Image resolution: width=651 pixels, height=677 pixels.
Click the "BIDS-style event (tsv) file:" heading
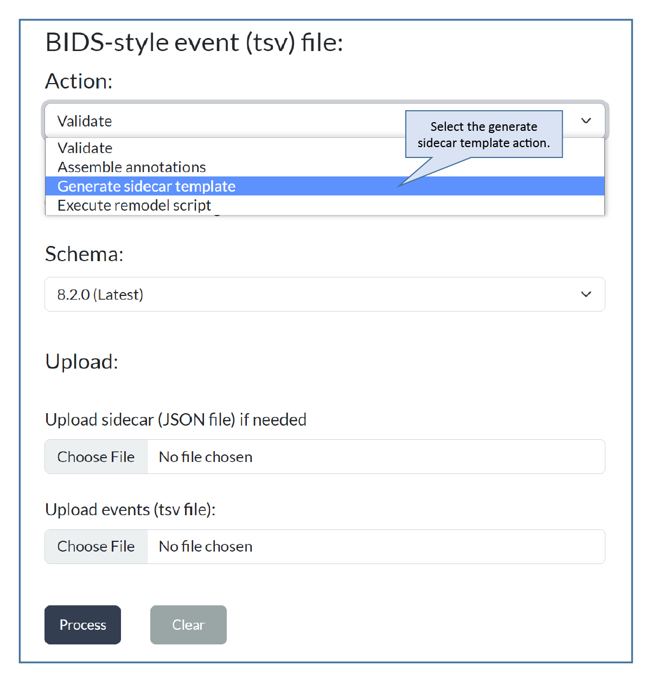pyautogui.click(x=194, y=42)
